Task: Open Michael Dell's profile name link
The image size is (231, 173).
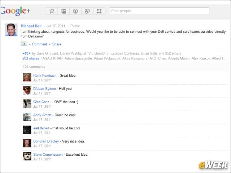Action: pyautogui.click(x=31, y=26)
